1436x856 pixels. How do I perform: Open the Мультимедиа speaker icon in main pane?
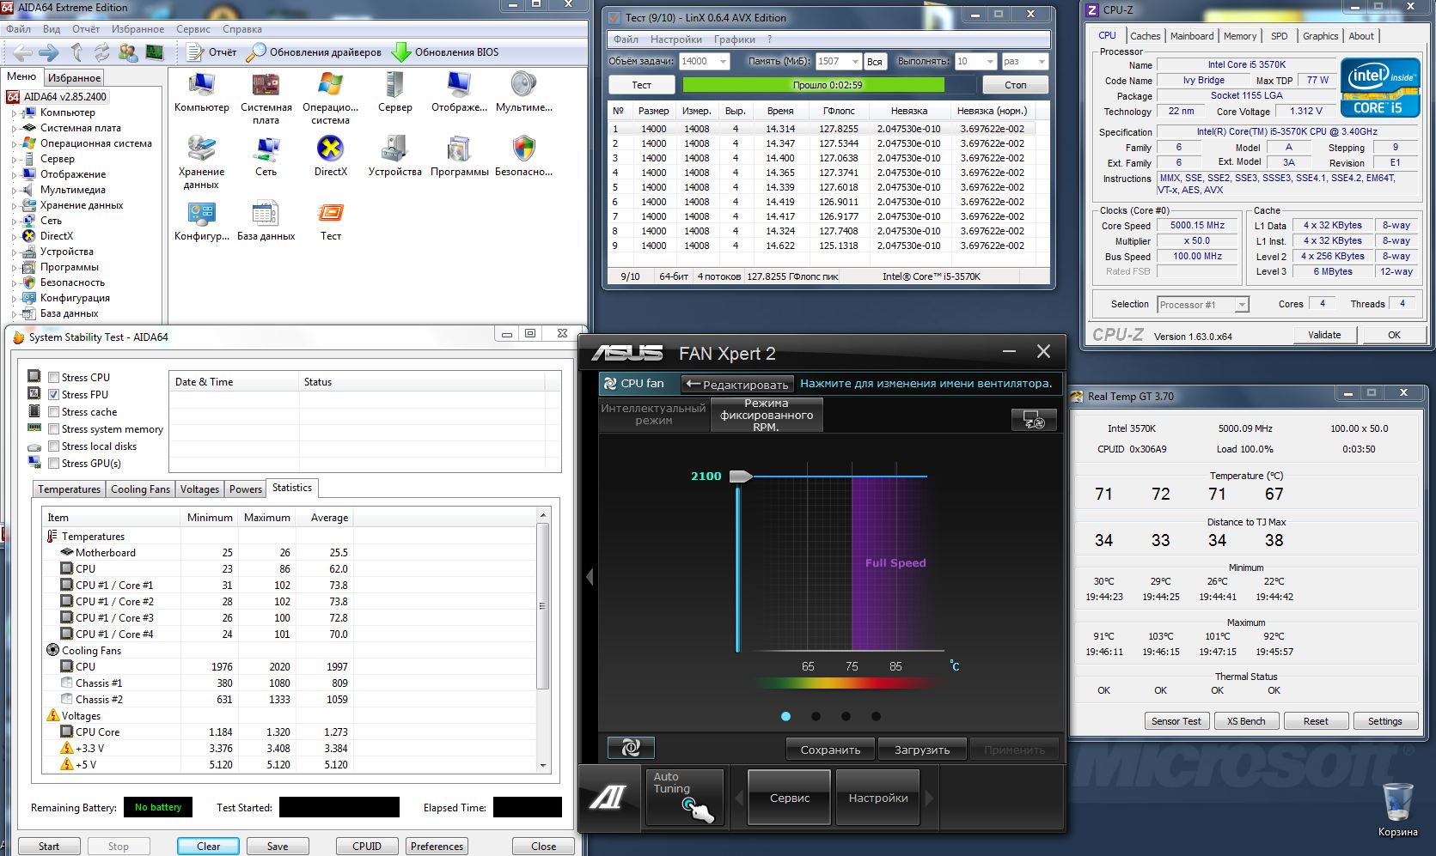tap(523, 92)
